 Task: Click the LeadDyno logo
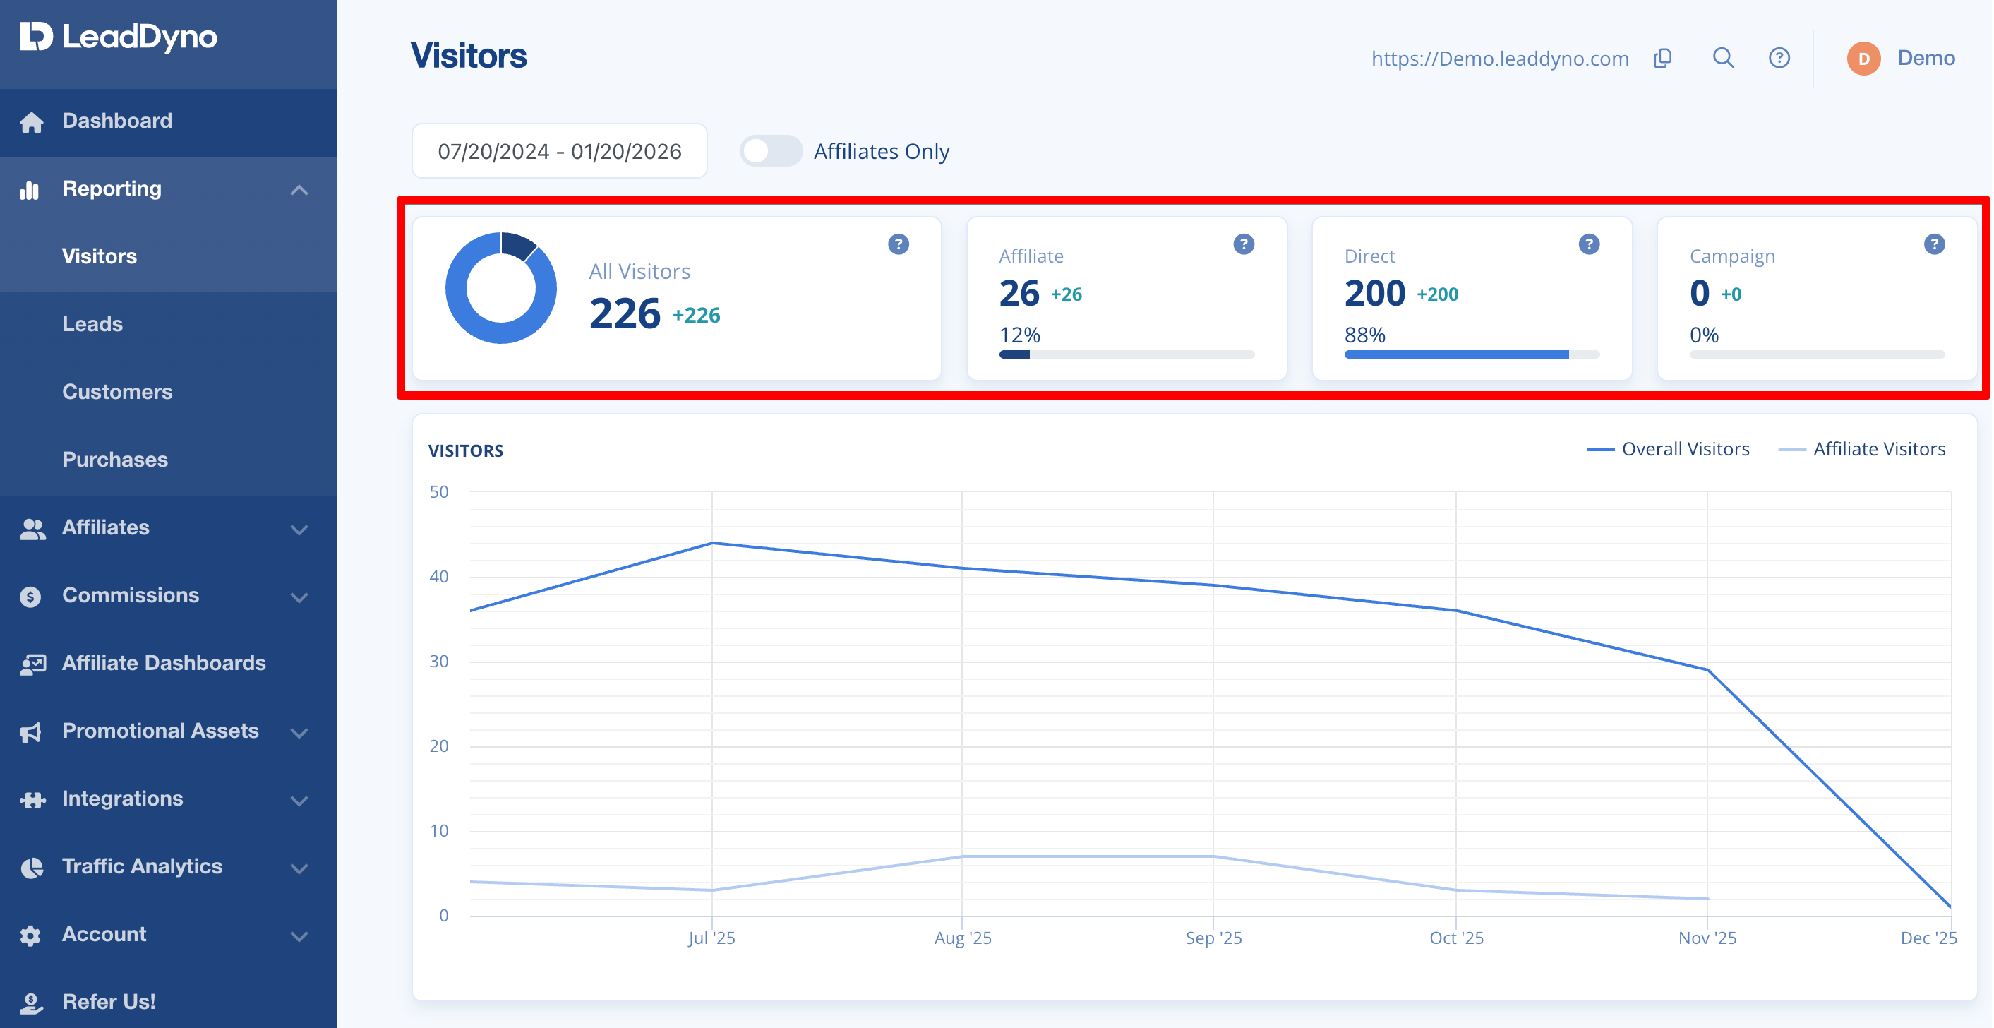point(119,37)
